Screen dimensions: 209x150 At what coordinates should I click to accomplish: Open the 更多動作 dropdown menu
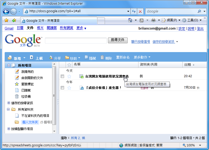point(142,57)
